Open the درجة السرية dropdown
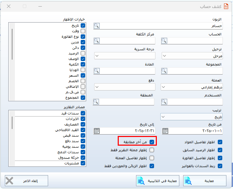This screenshot has height=189, width=233. (x=97, y=56)
